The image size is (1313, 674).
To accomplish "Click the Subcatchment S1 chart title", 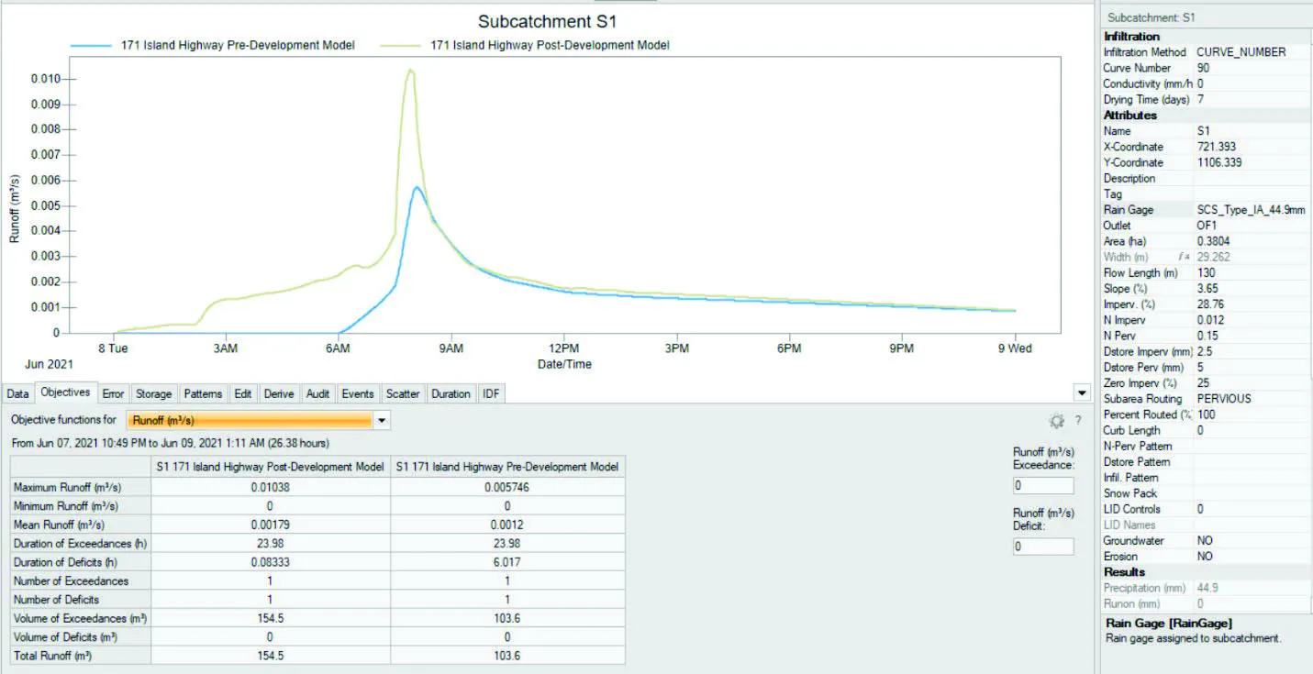I will pyautogui.click(x=549, y=21).
